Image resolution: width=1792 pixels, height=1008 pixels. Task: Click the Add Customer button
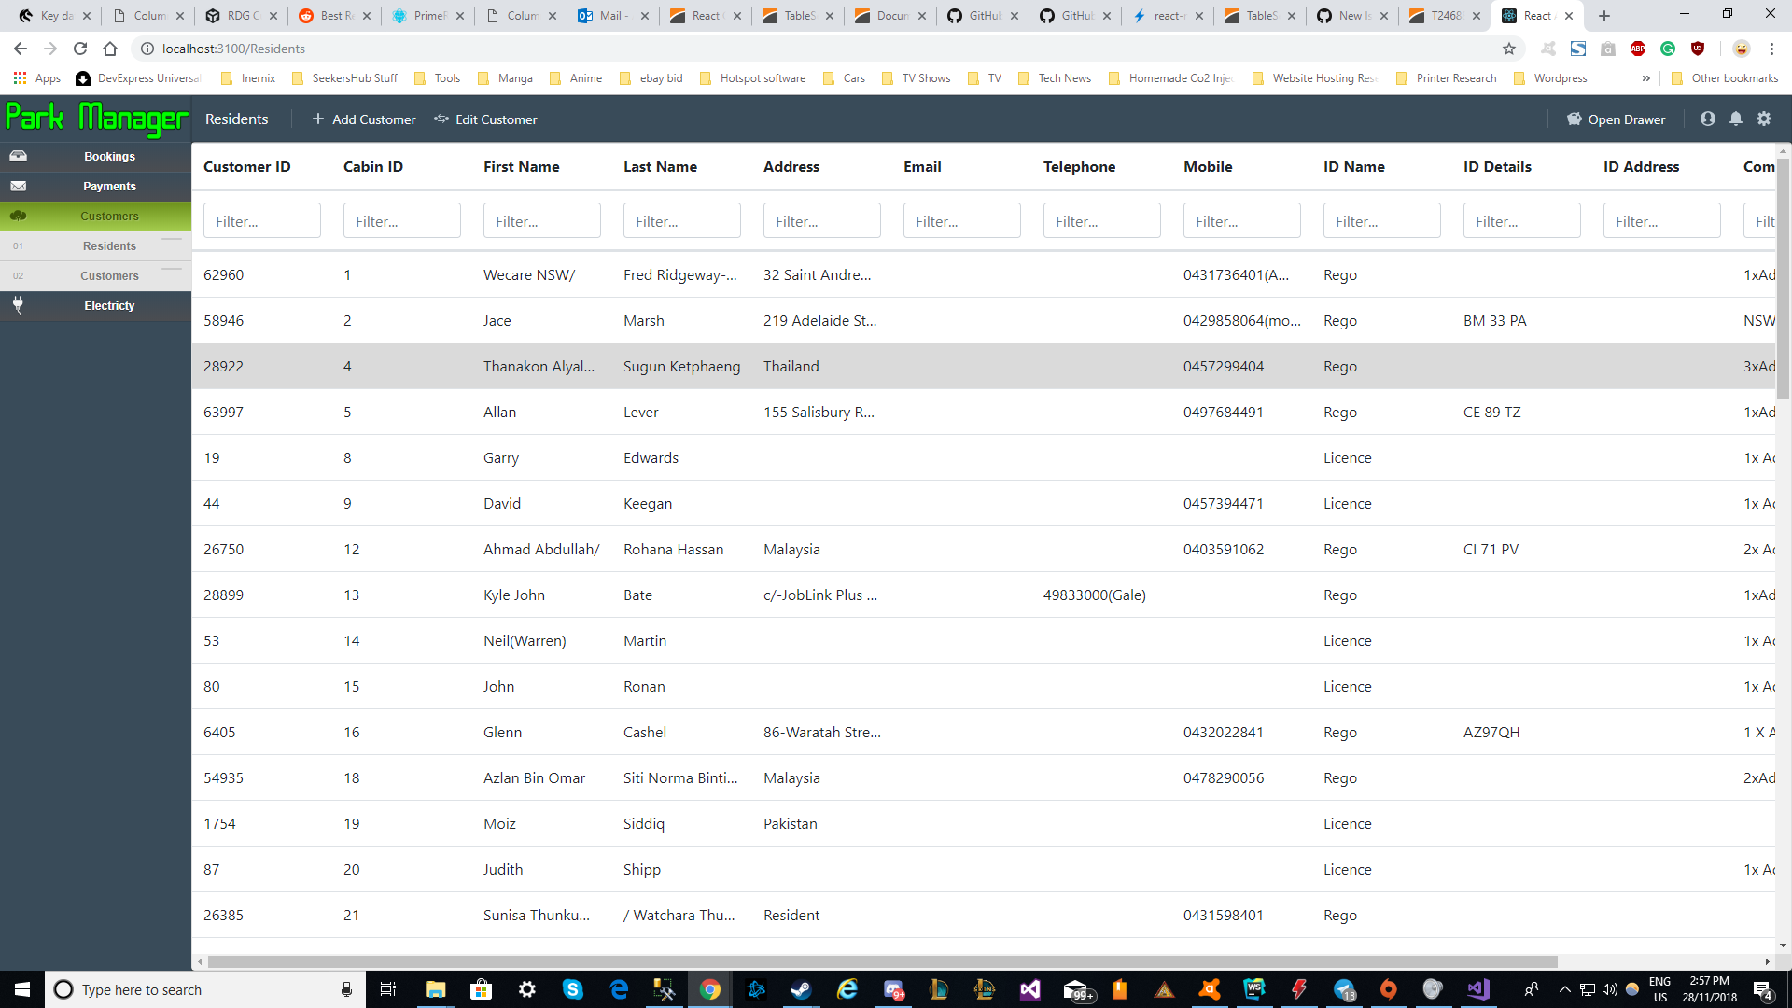tap(363, 119)
